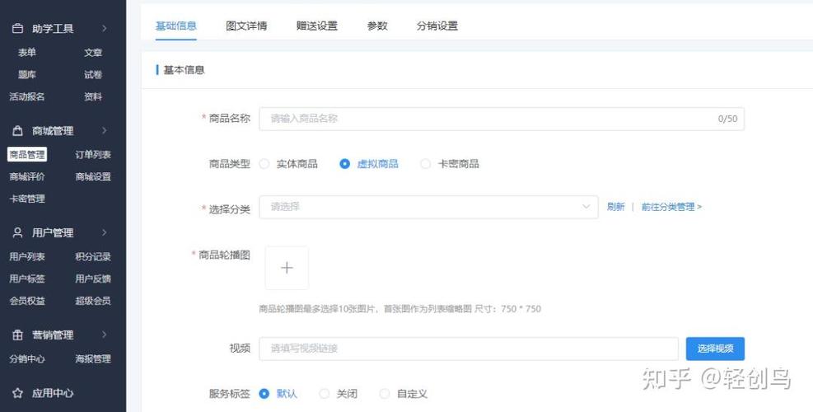The height and width of the screenshot is (412, 813).
Task: Select 默认 for 服务标签
Action: pyautogui.click(x=264, y=394)
